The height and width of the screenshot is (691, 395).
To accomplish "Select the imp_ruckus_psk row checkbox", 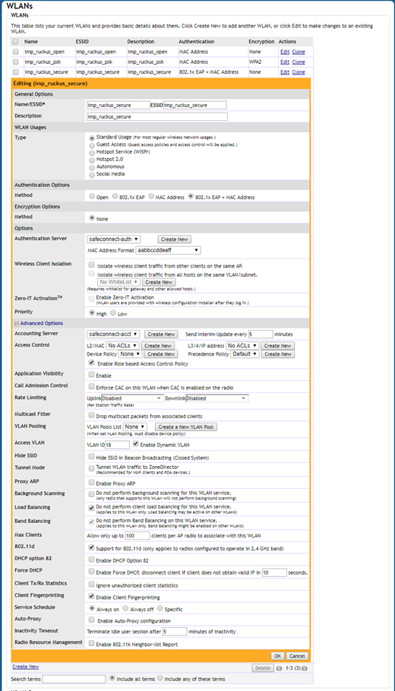I will [16, 62].
